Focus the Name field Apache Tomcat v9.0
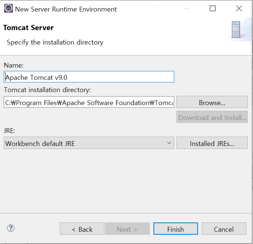The width and height of the screenshot is (253, 244). point(89,77)
